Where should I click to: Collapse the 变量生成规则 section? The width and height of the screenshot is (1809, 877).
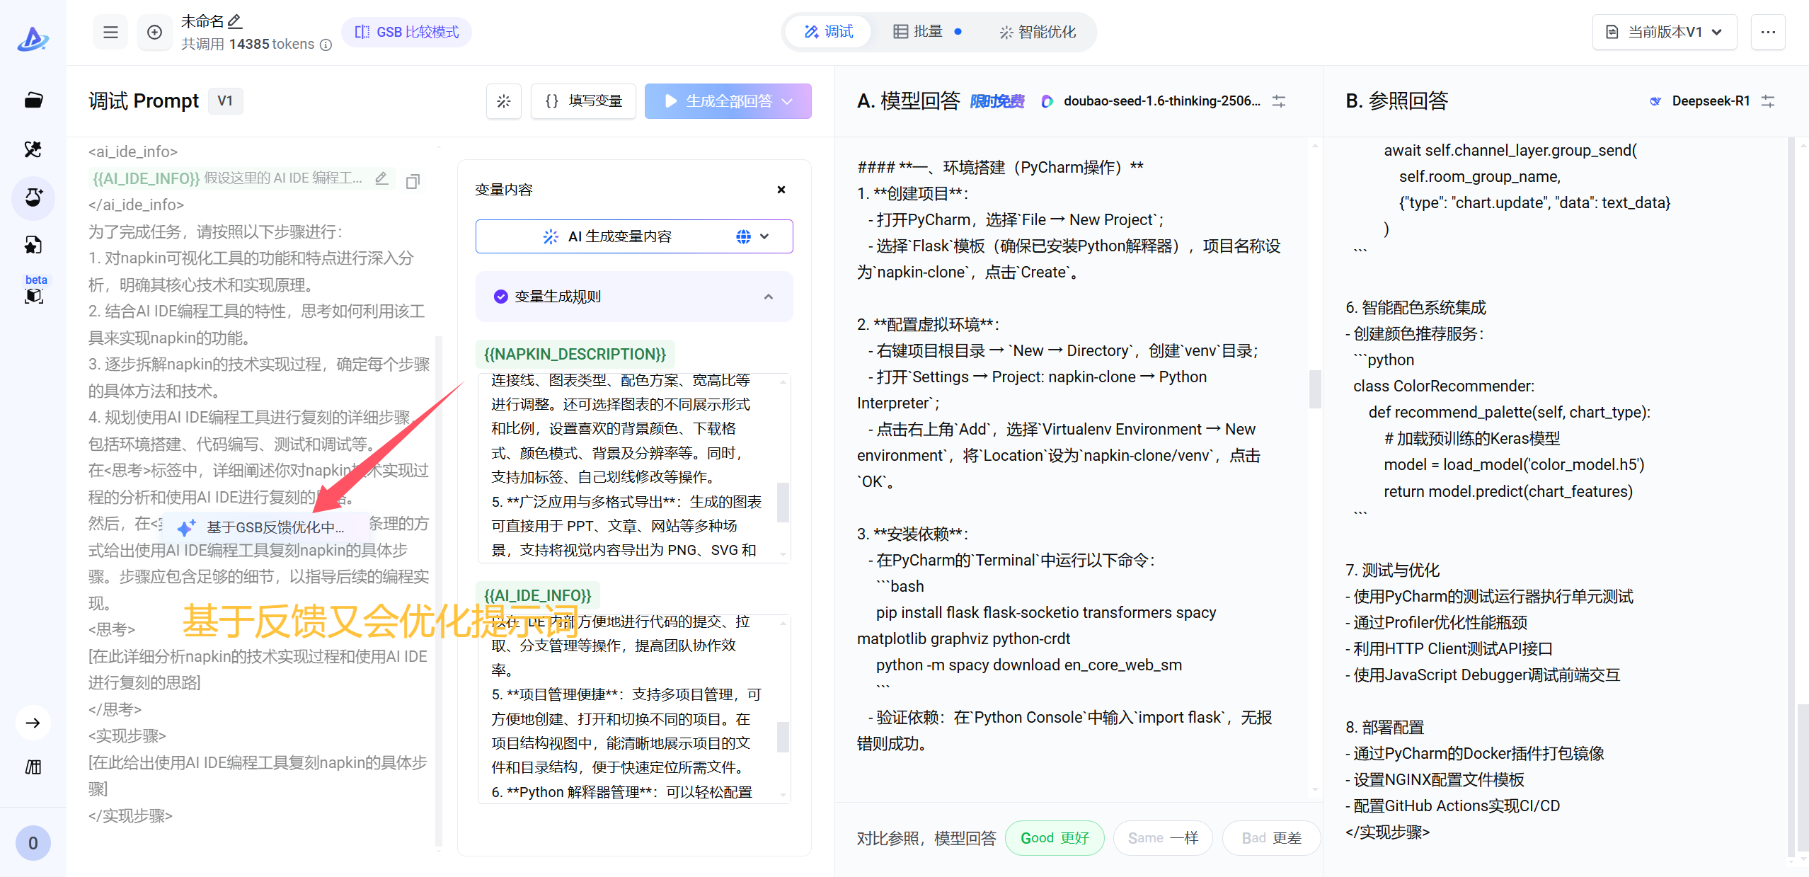pyautogui.click(x=768, y=297)
